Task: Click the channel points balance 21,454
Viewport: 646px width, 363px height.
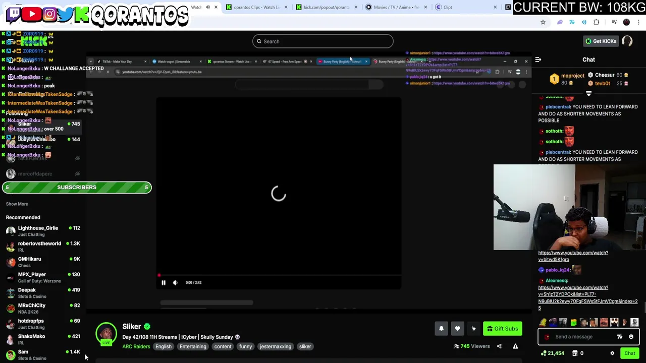Action: click(552, 353)
